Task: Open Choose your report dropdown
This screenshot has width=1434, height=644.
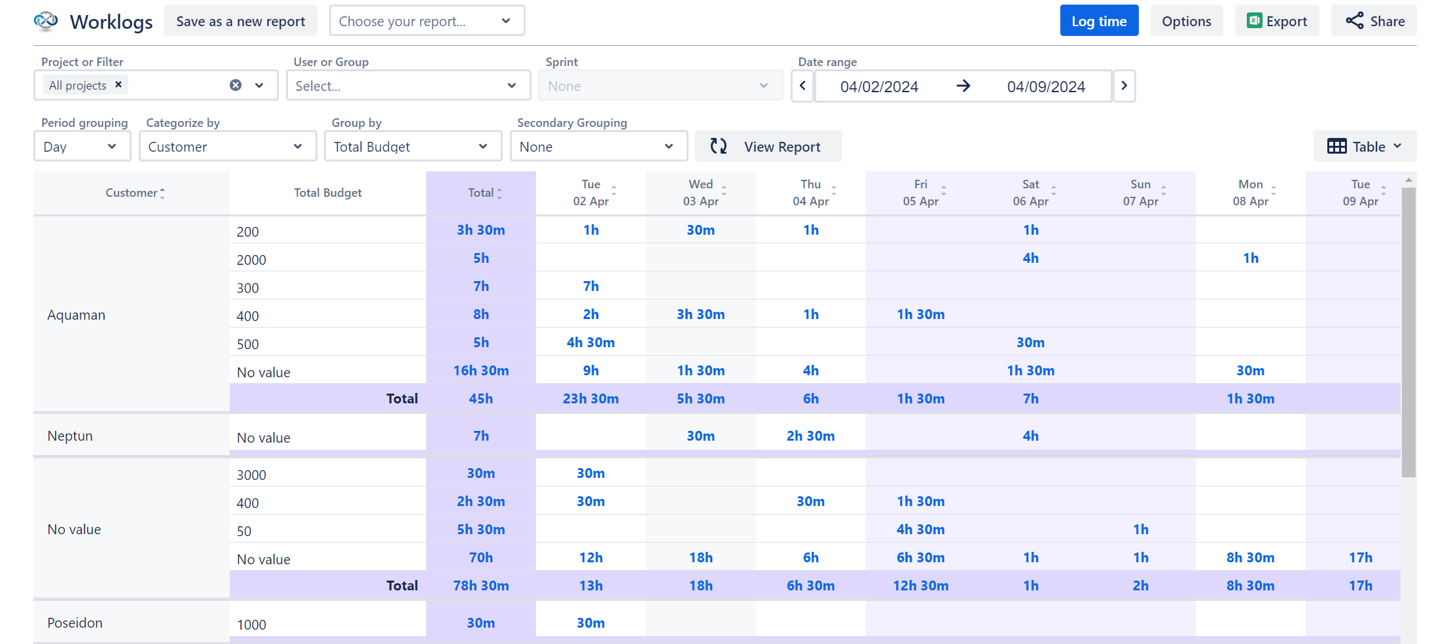Action: pos(427,21)
